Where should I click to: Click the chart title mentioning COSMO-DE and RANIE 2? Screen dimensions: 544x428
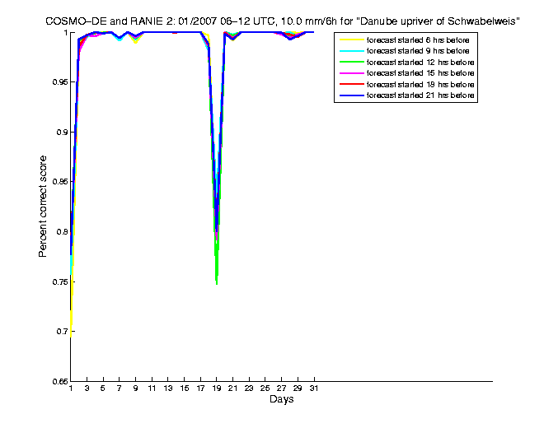coord(283,21)
